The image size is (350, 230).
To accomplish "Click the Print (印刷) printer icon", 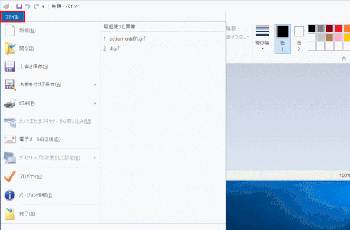I will pyautogui.click(x=10, y=103).
